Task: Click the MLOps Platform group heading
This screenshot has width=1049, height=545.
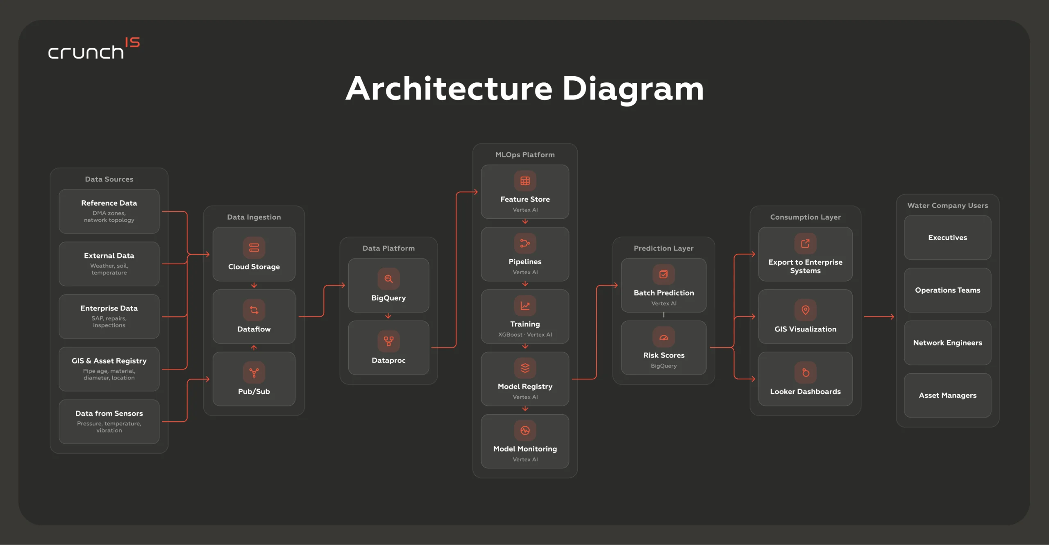Action: tap(525, 155)
